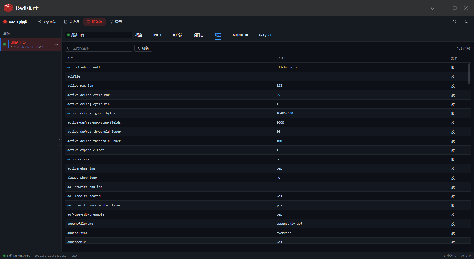Screen dimensions: 474x259
Task: Edit the aof-load-truncated value
Action: point(453,196)
